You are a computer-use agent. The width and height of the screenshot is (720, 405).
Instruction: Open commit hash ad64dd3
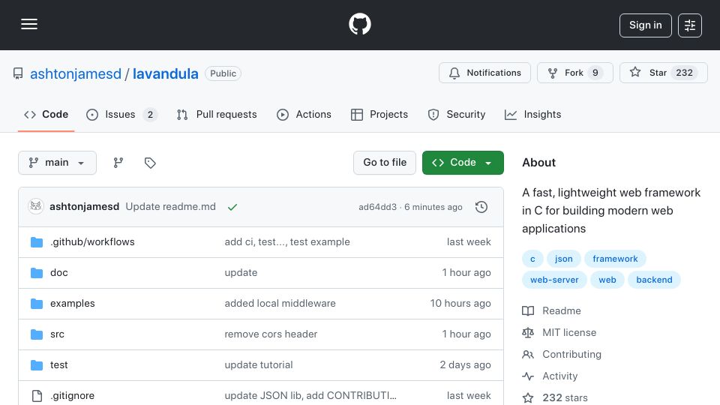[x=377, y=207]
